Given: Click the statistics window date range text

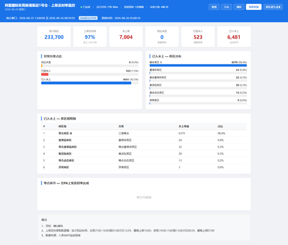Looking at the screenshot, I should 47,18.
